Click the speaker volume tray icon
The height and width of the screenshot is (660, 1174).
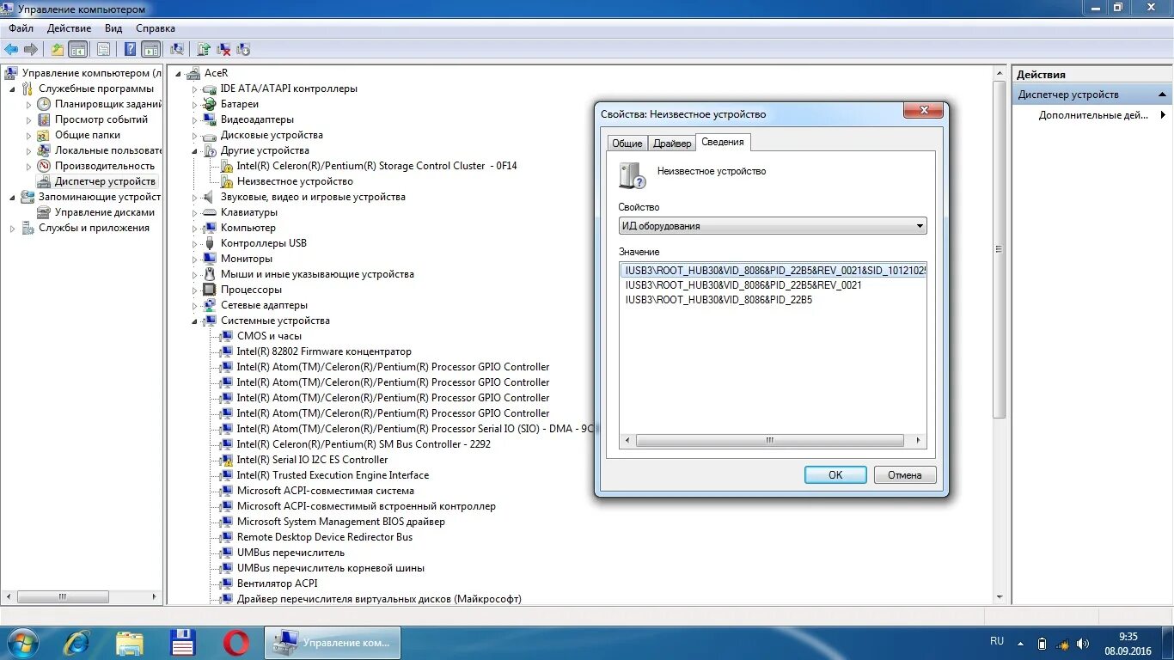pyautogui.click(x=1084, y=643)
